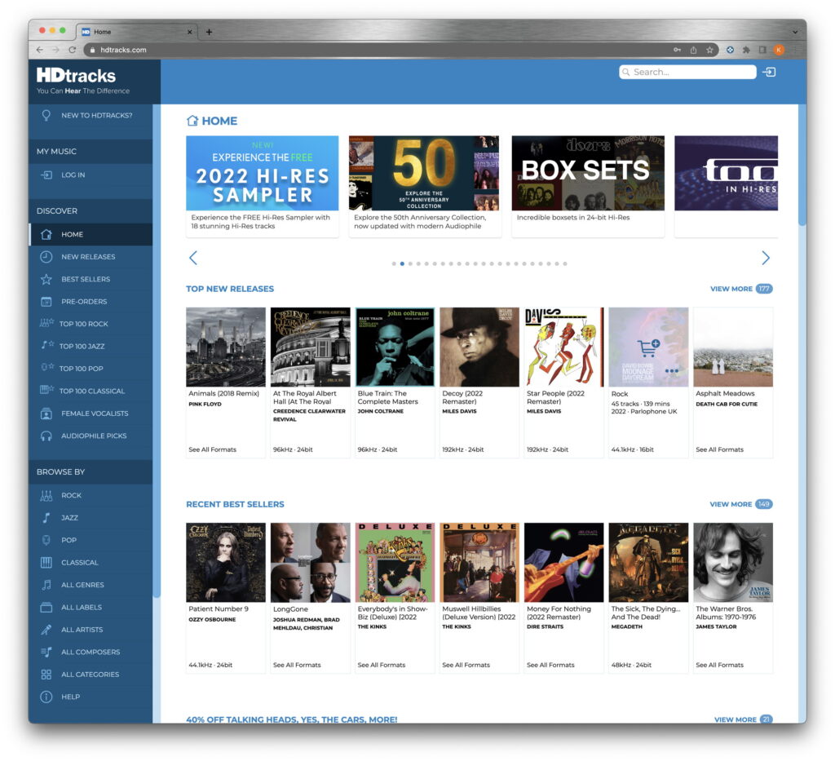Select the last carousel pagination dot
The height and width of the screenshot is (761, 835).
(565, 263)
